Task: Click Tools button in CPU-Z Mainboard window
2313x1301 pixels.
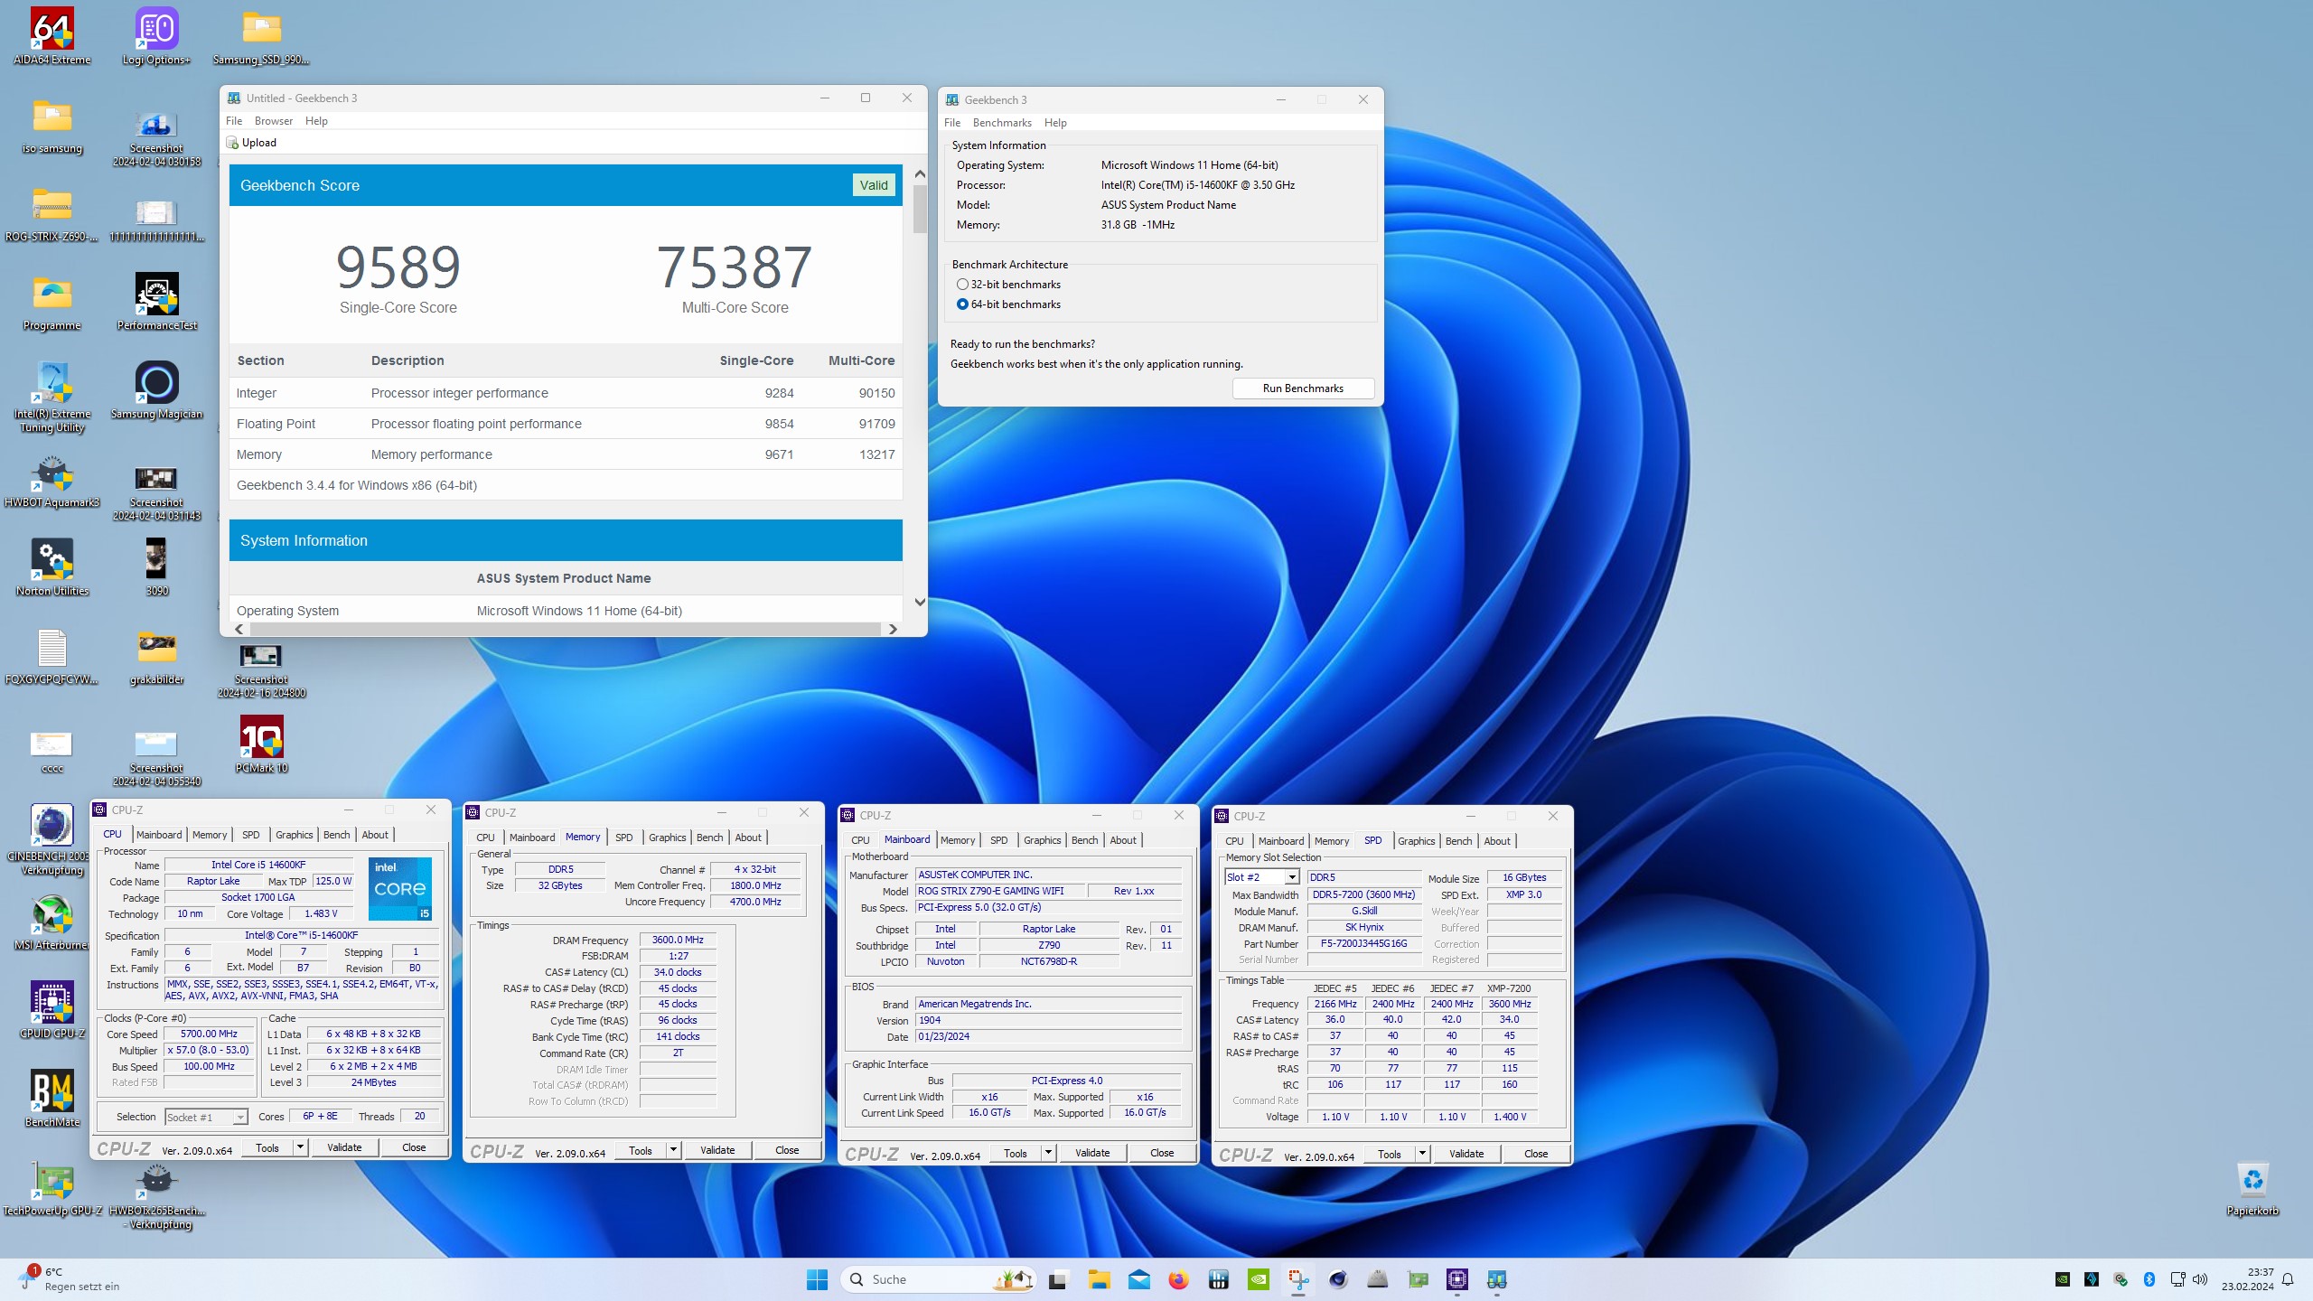Action: 1016,1153
